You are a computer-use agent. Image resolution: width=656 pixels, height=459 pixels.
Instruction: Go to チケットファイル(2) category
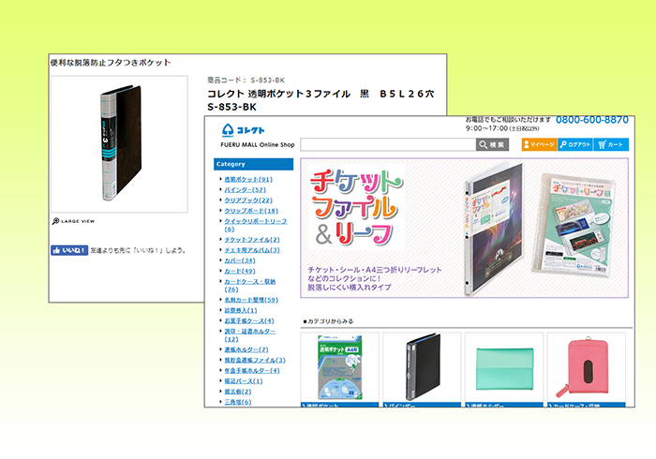[251, 240]
